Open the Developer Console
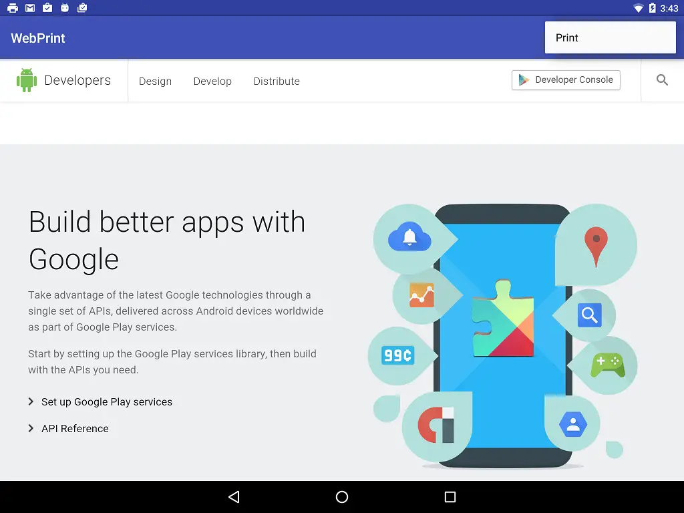This screenshot has height=513, width=684. point(565,79)
